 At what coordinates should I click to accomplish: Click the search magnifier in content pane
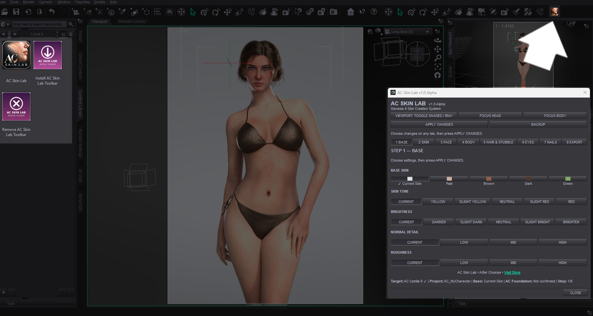[x=71, y=24]
